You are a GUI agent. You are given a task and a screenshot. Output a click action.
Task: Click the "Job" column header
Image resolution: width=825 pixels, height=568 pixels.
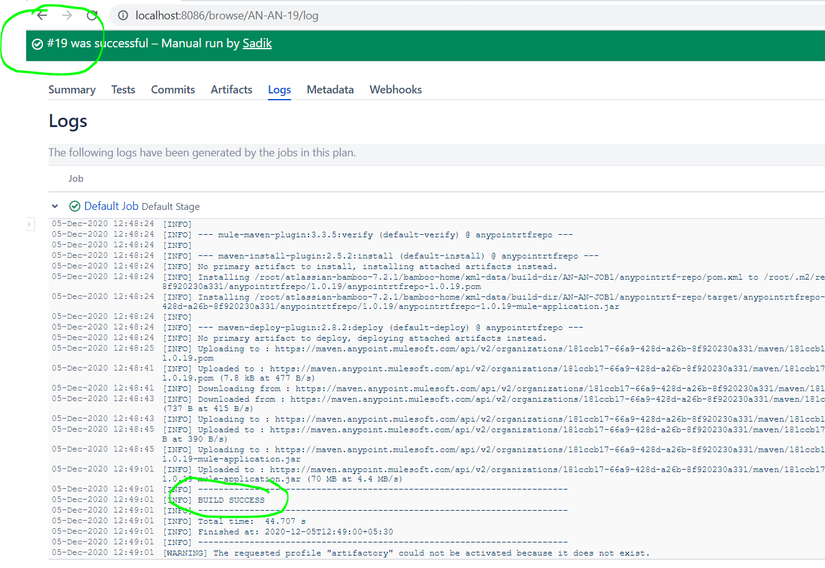(76, 179)
